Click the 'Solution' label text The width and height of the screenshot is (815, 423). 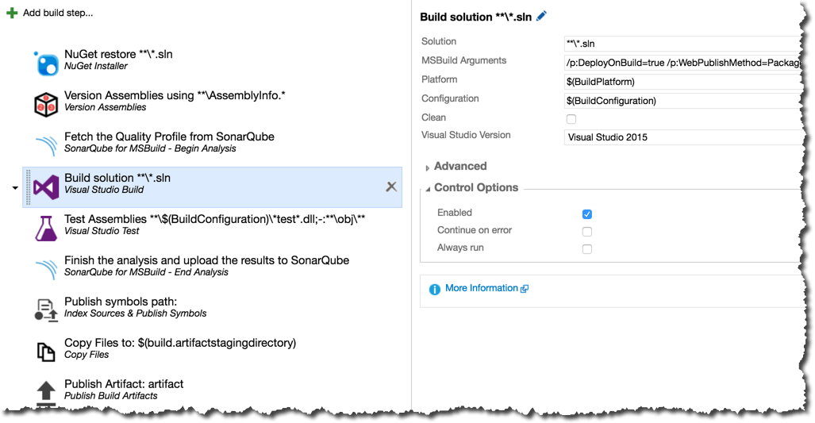click(439, 41)
